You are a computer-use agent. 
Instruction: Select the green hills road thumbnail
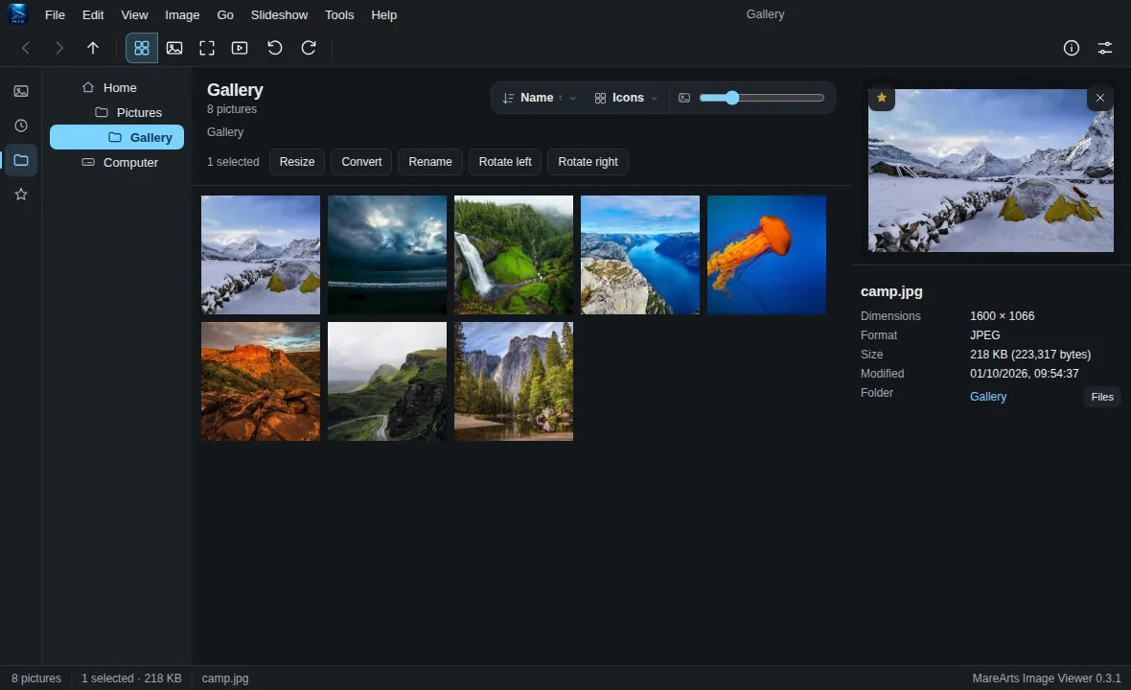pos(387,381)
